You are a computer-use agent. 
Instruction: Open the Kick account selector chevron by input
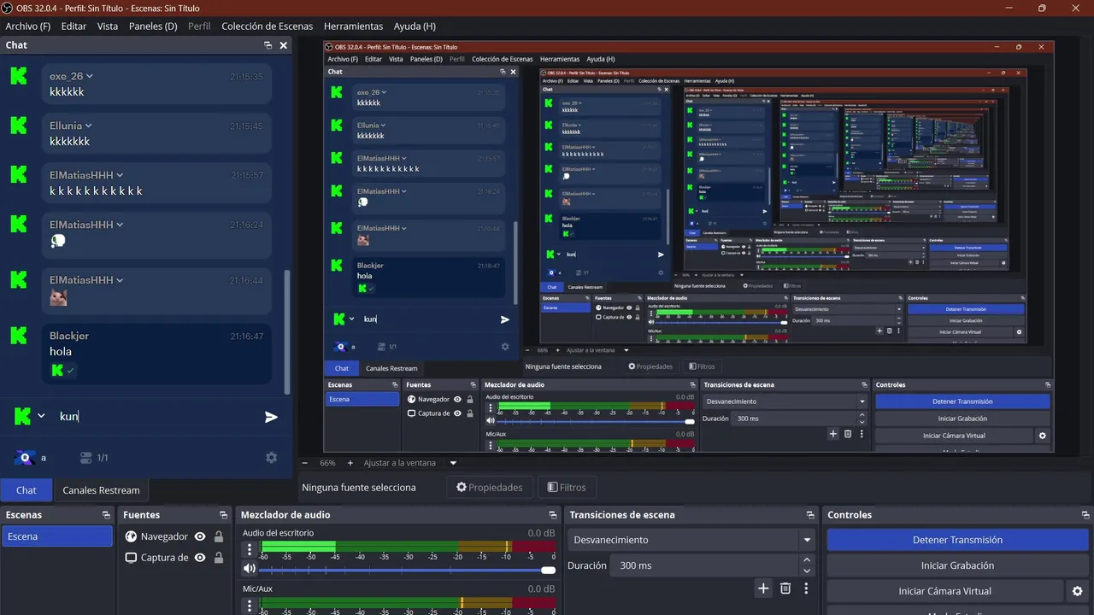(41, 416)
